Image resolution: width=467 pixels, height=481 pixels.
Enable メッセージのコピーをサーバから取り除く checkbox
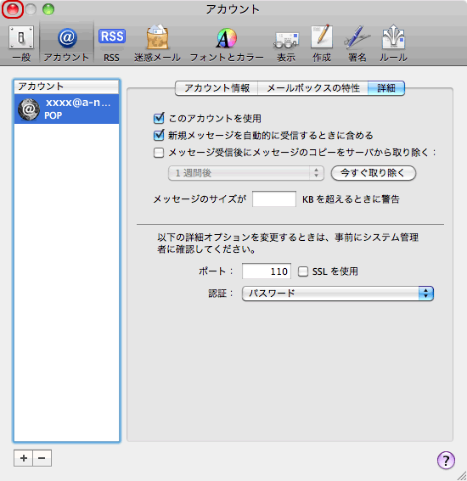159,153
